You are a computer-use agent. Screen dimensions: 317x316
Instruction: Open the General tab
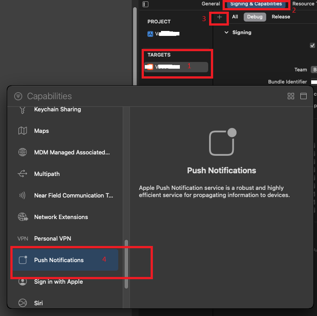click(211, 4)
